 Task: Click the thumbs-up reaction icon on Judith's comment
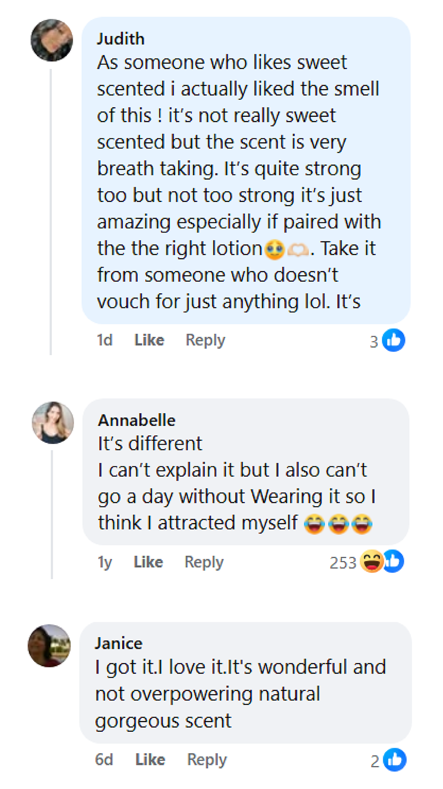(393, 340)
